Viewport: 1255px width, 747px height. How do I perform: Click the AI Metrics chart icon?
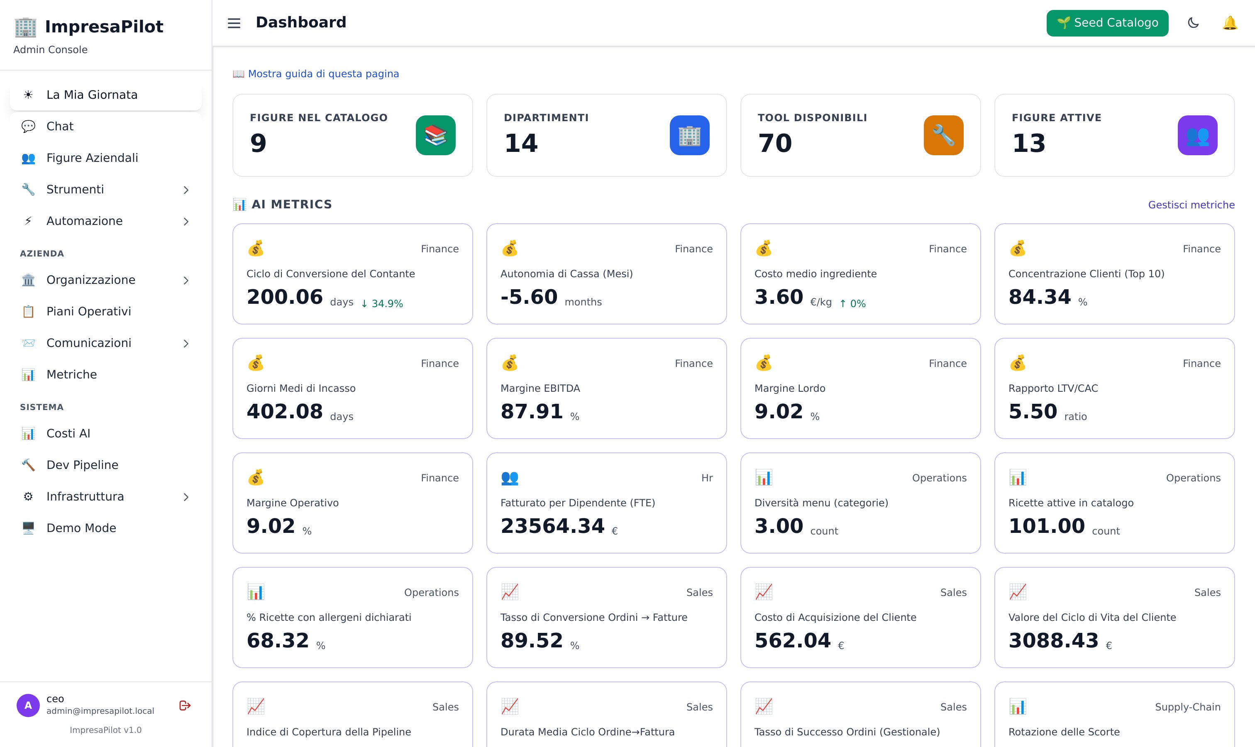click(239, 204)
